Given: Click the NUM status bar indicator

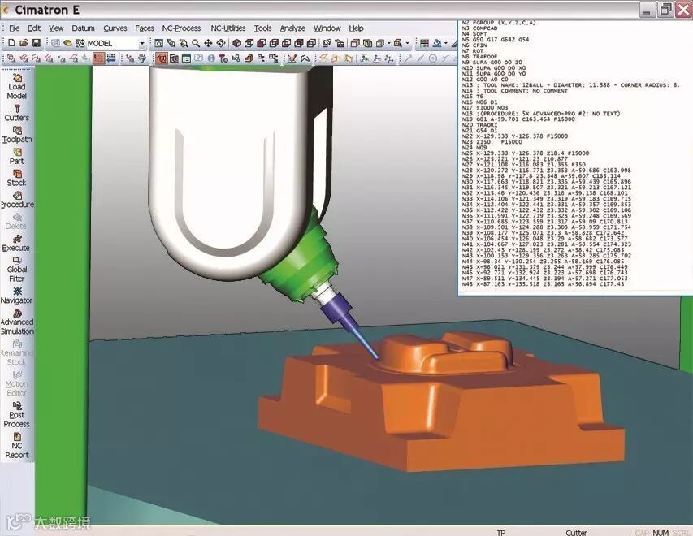Looking at the screenshot, I should [661, 533].
